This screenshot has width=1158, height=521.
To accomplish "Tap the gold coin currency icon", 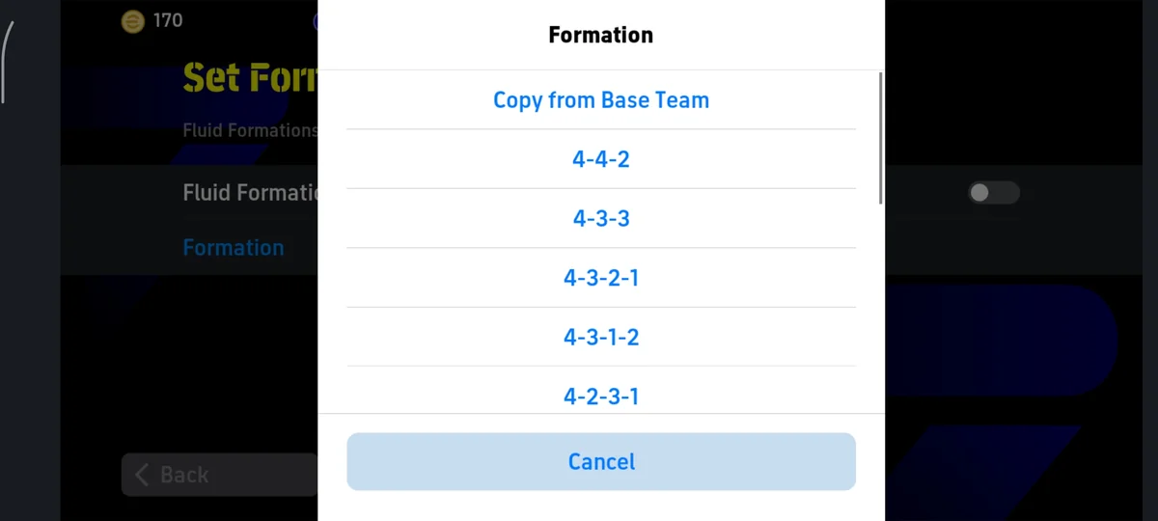I will click(x=132, y=20).
